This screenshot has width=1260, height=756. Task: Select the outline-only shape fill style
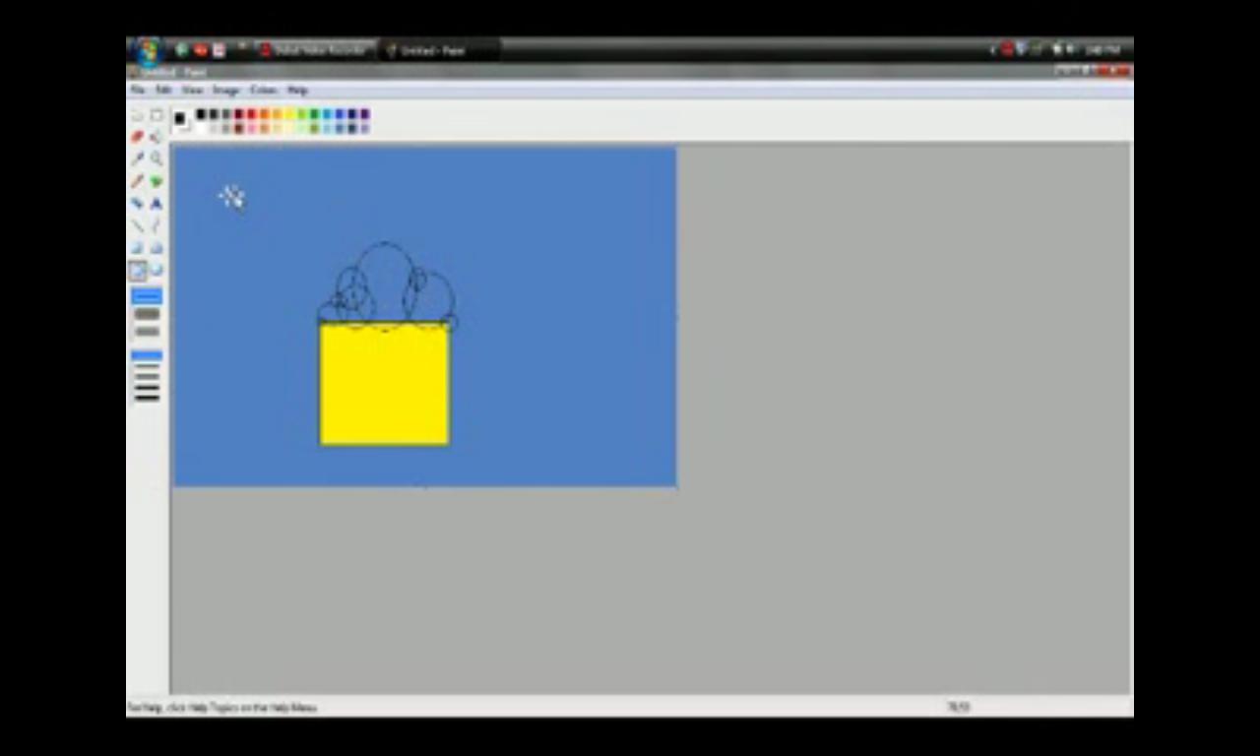coord(147,296)
